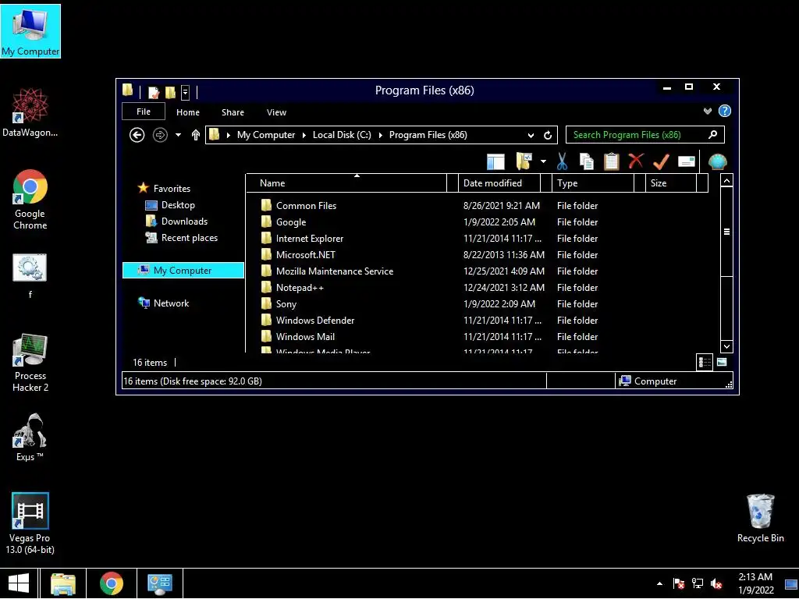799x599 pixels.
Task: Click the teal shell icon in toolbar
Action: [x=718, y=161]
